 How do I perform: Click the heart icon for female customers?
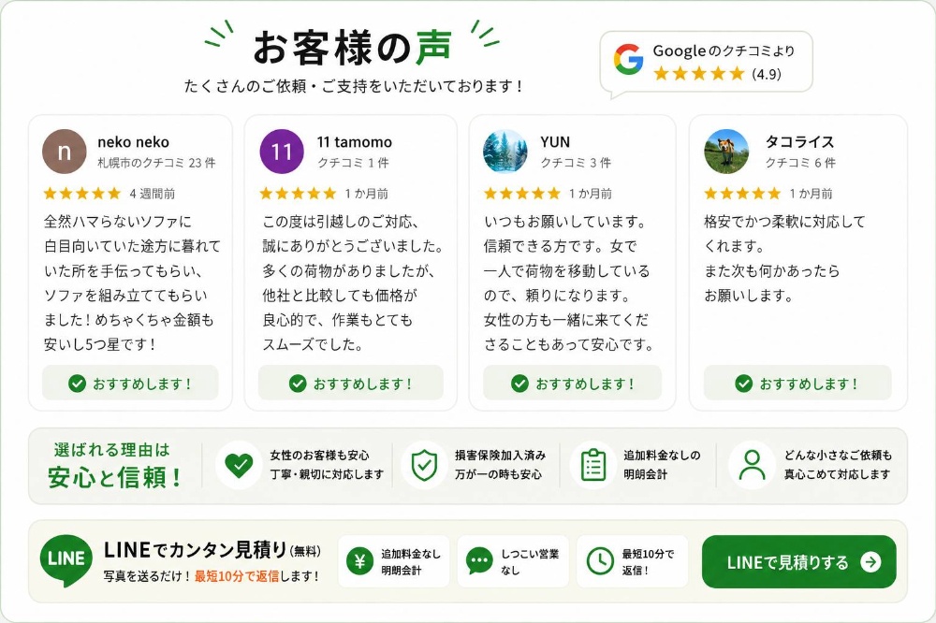[x=239, y=465]
